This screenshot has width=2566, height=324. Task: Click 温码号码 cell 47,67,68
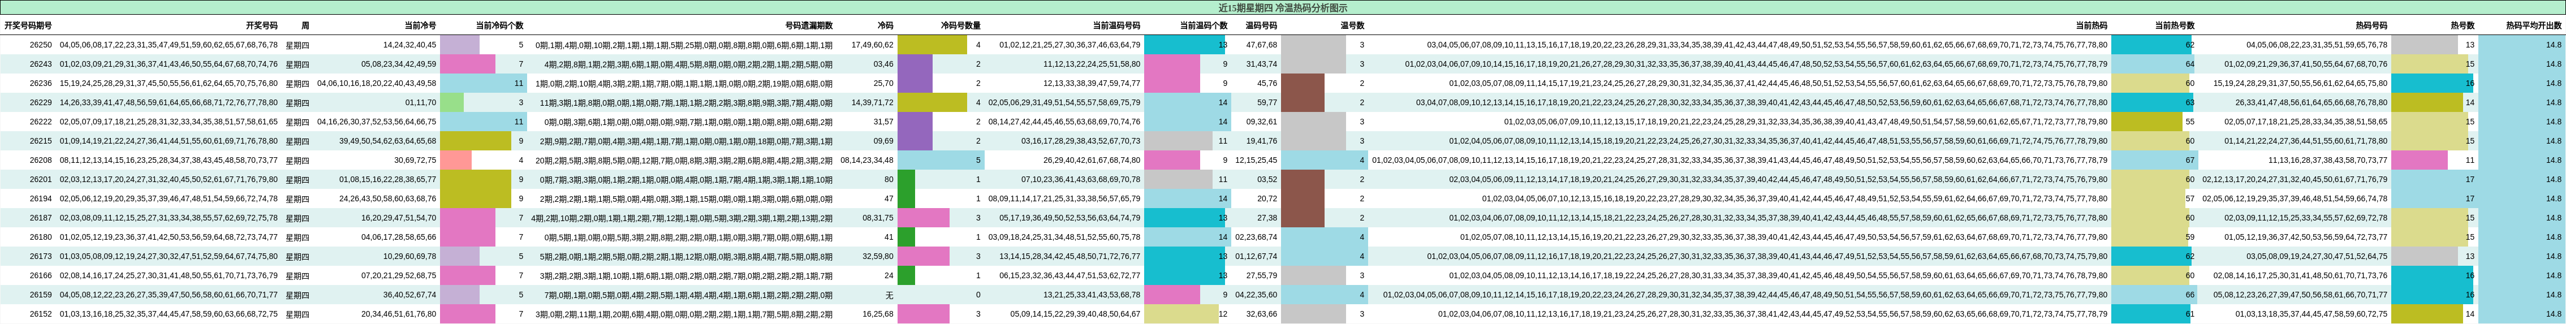tap(1261, 45)
